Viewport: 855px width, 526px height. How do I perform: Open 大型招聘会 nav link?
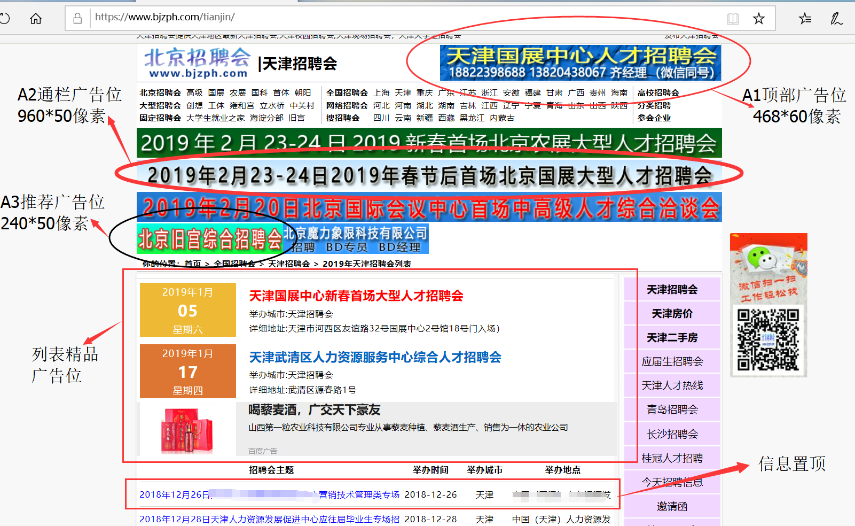tap(160, 106)
